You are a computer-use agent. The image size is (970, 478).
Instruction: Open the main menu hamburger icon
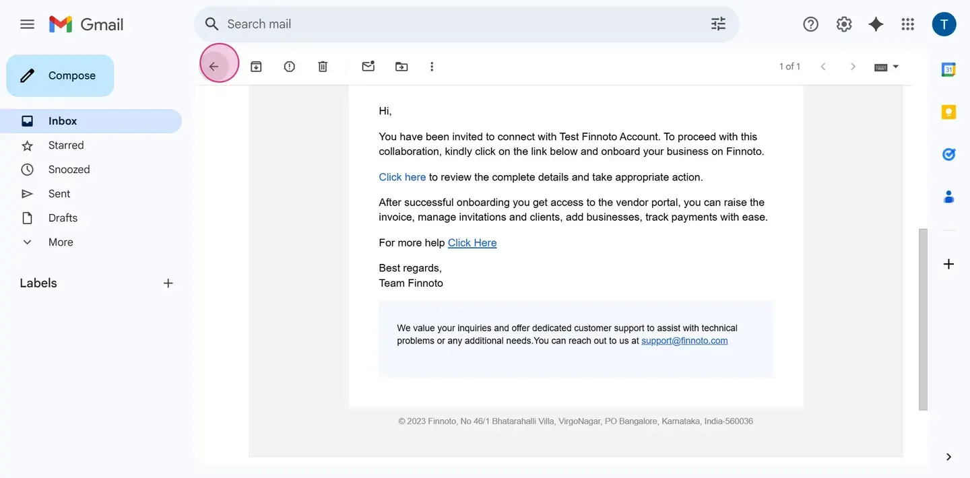click(27, 24)
